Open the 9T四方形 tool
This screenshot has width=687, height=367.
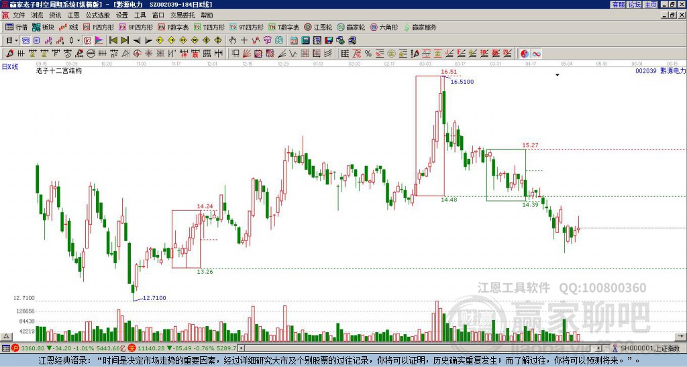tap(246, 27)
